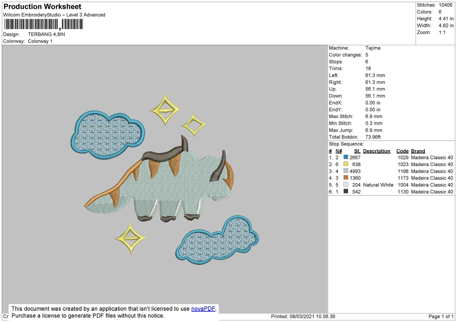This screenshot has width=457, height=322.
Task: Click 'Wilcom EmbroideryStudio – Level 3 Advanced' text
Action: (x=54, y=15)
